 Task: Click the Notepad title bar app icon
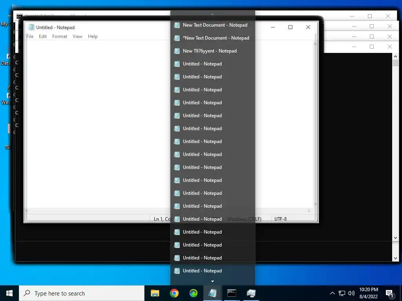(x=31, y=27)
